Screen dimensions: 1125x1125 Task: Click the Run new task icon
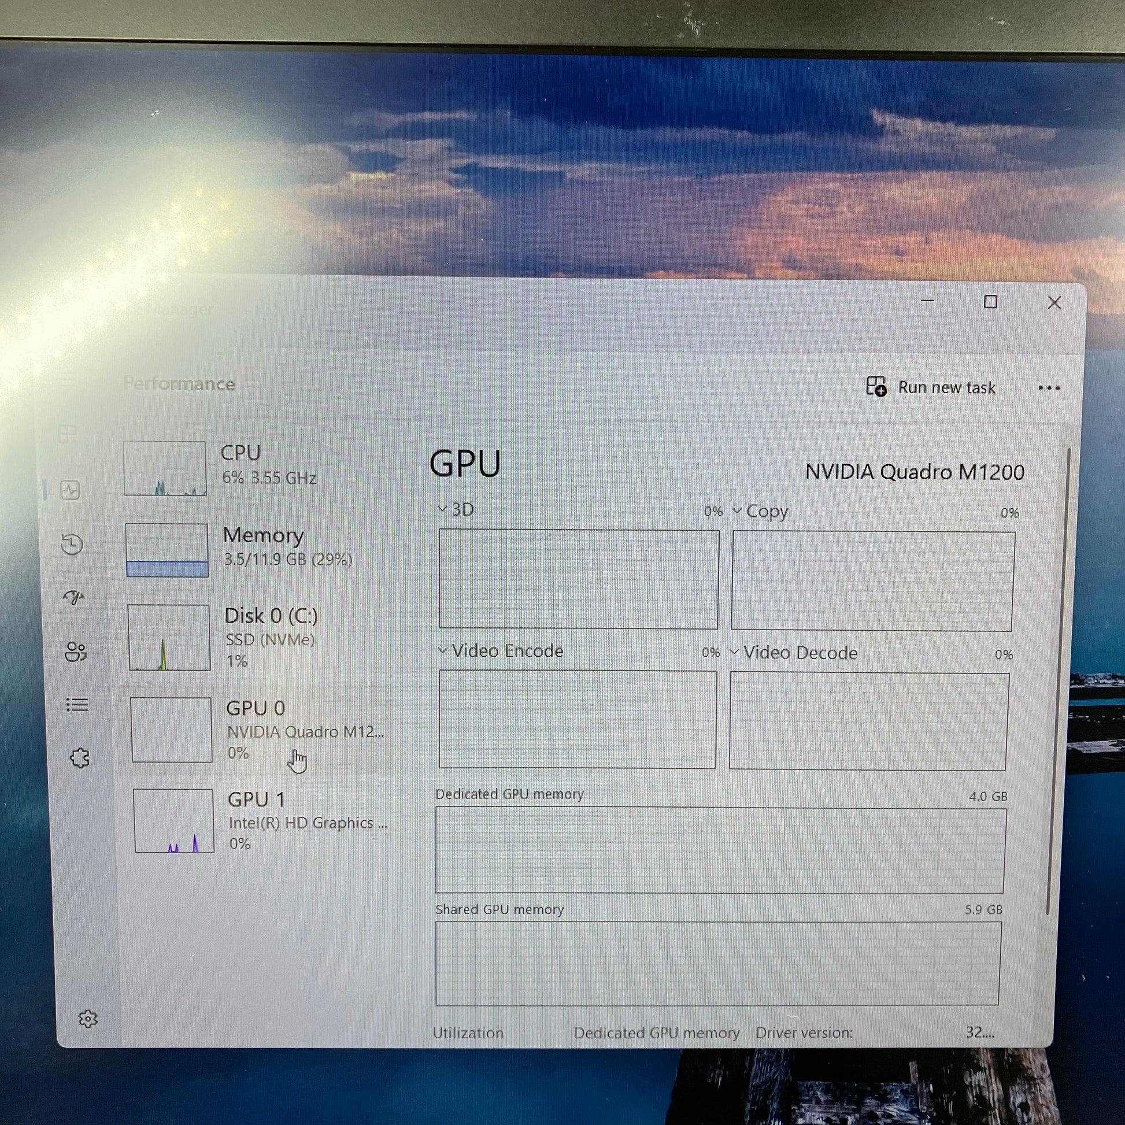(x=876, y=386)
